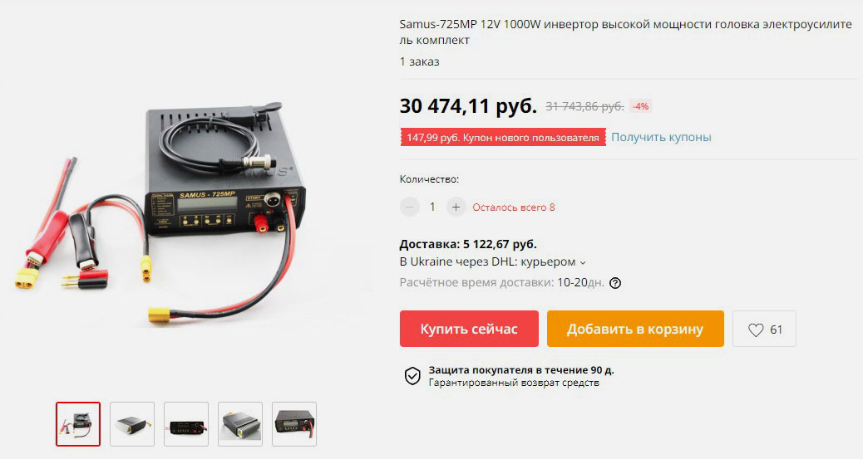Select the first product thumbnail
863x459 pixels.
point(78,424)
